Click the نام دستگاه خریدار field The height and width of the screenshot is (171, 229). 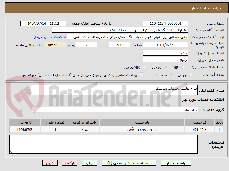[x=120, y=30]
